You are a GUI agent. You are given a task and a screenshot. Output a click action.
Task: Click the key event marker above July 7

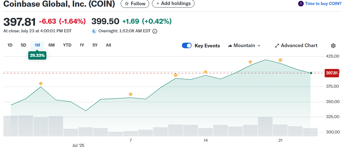[130, 94]
